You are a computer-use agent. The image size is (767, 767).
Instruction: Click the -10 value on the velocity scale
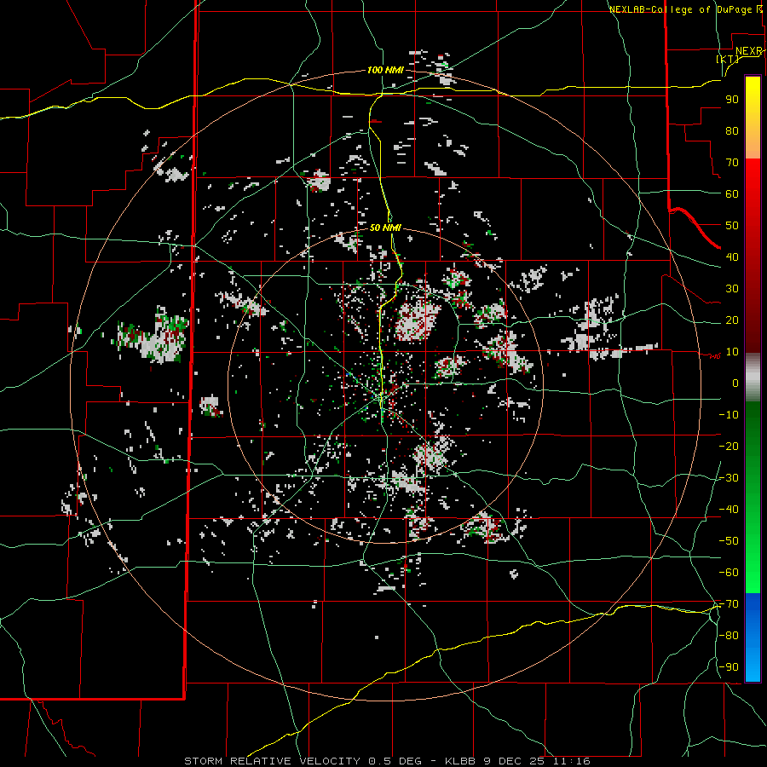[x=729, y=415]
